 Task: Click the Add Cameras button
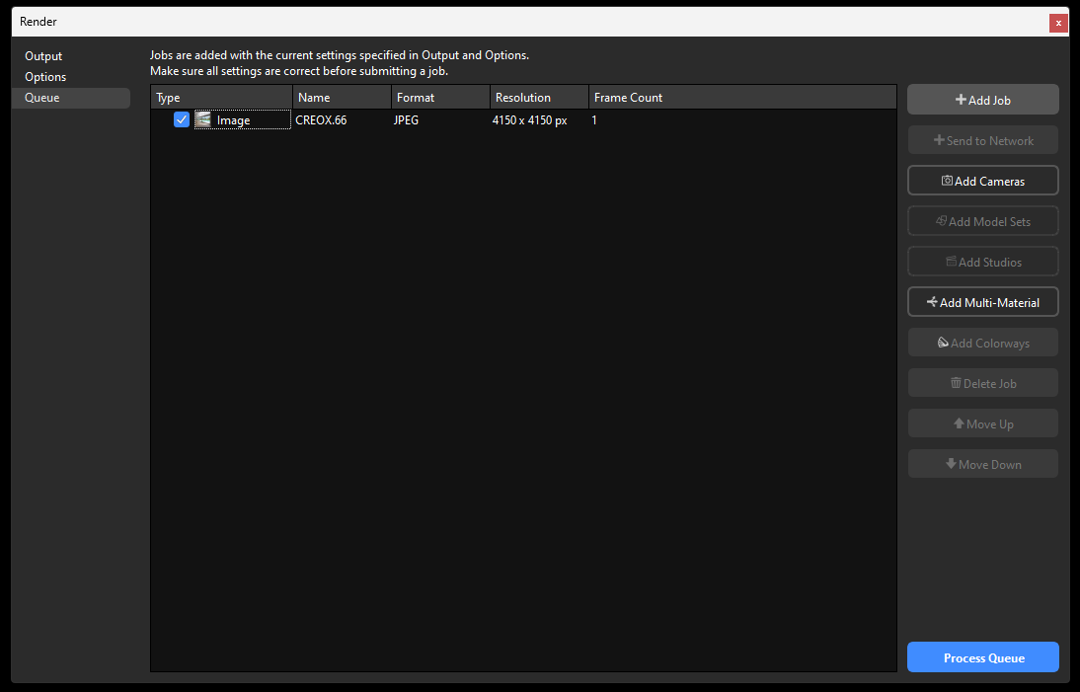pos(982,180)
